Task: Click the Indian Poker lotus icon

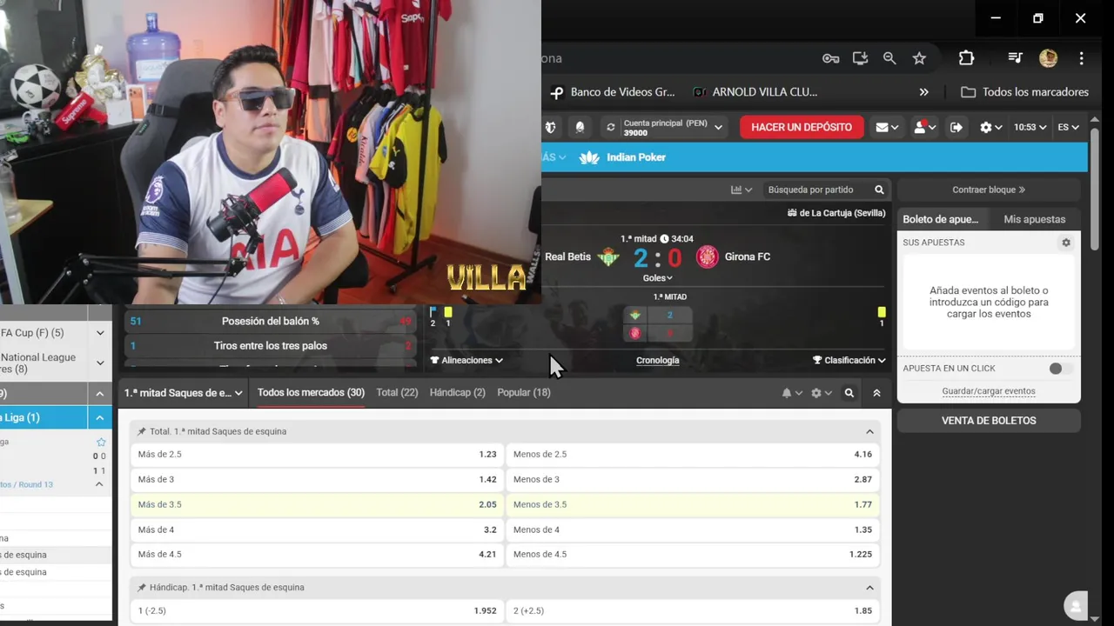Action: (590, 157)
